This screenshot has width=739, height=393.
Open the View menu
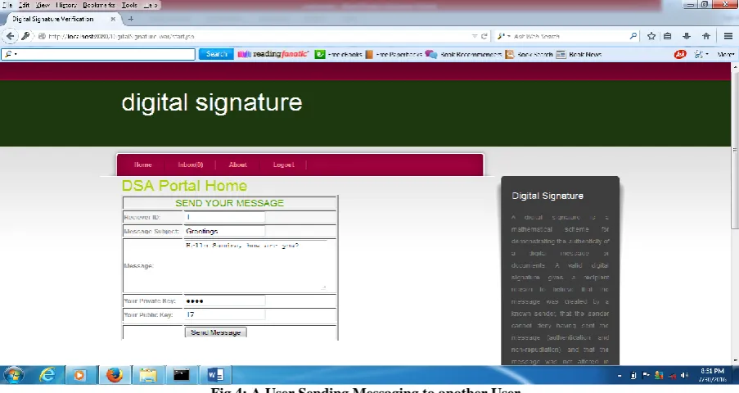coord(43,5)
